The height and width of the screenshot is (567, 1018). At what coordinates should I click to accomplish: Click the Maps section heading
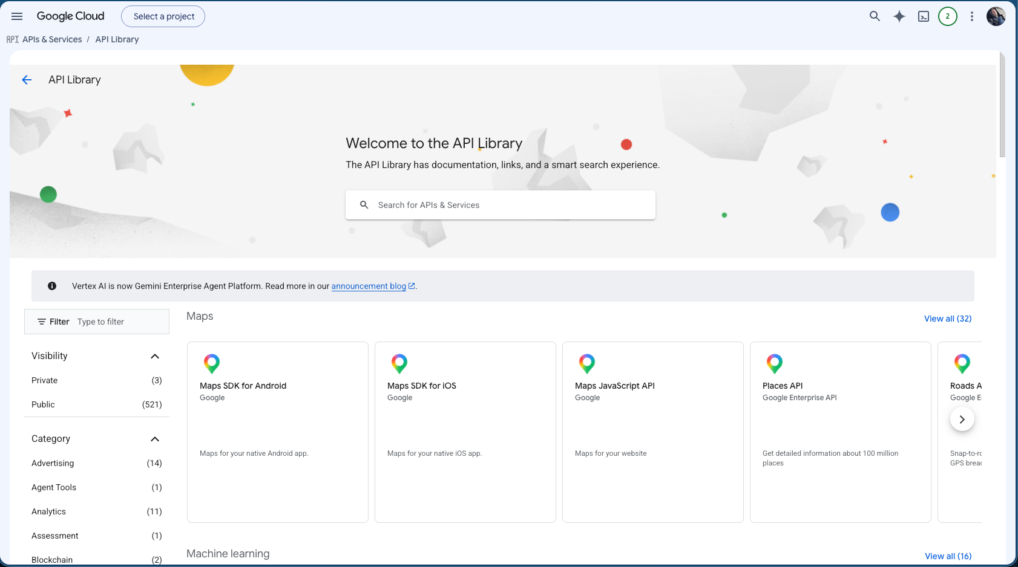pyautogui.click(x=200, y=316)
